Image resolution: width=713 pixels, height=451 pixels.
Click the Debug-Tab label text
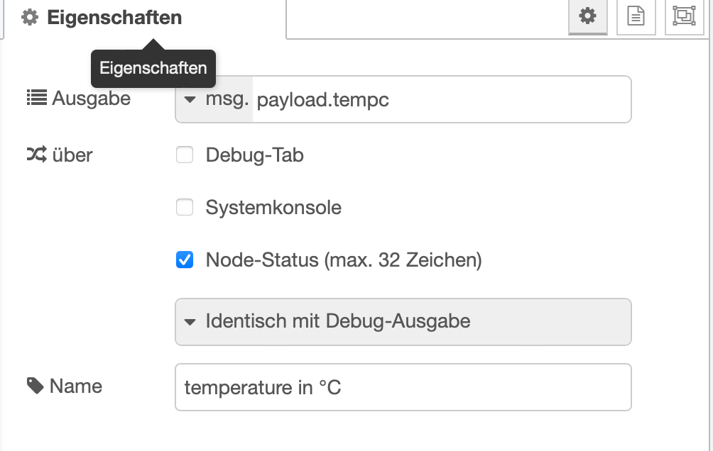click(x=254, y=155)
